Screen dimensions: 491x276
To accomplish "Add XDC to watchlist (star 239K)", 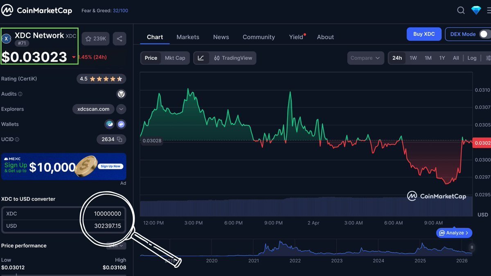I will pos(96,38).
